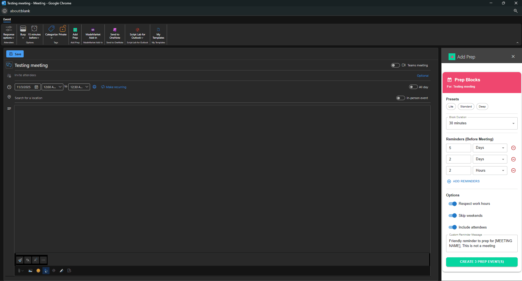The width and height of the screenshot is (522, 281).
Task: Open the calendar date picker icon
Action: 36,87
